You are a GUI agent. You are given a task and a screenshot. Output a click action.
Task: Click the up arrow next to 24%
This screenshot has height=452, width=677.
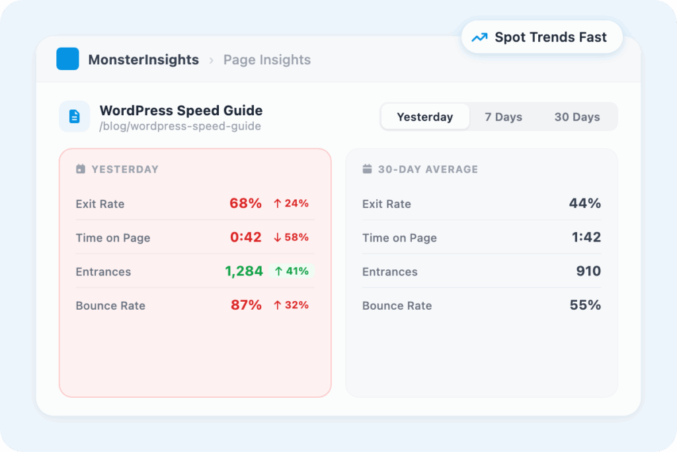click(278, 204)
